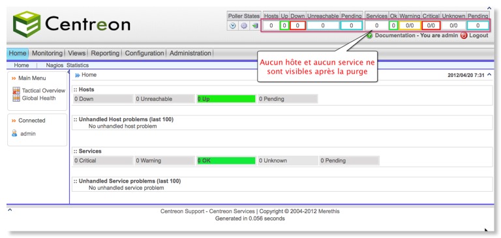The width and height of the screenshot is (501, 238).
Task: Click the green '0 OK' services bar
Action: (226, 160)
